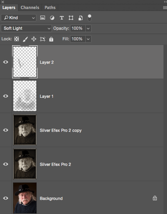167x214 pixels.
Task: Filter for adjustment layers icon
Action: click(52, 18)
